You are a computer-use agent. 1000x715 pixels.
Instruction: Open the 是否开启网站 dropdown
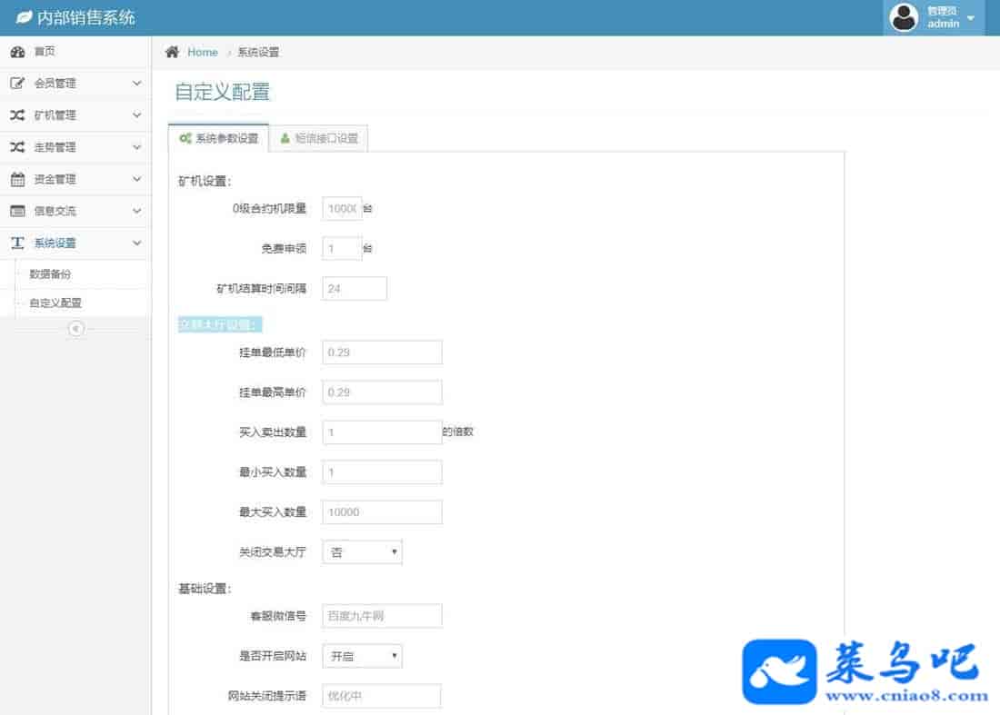(362, 656)
